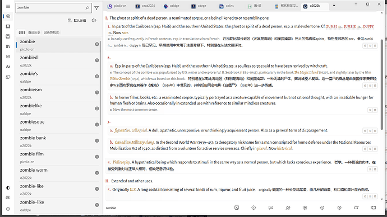The width and height of the screenshot is (387, 217).
Task: Click the person-speaking icon in bottom toolbar
Action: point(288,207)
